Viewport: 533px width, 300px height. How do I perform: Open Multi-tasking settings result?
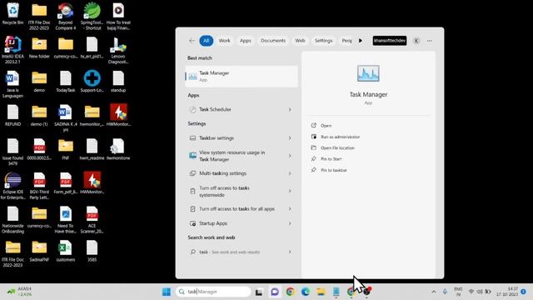tap(242, 173)
